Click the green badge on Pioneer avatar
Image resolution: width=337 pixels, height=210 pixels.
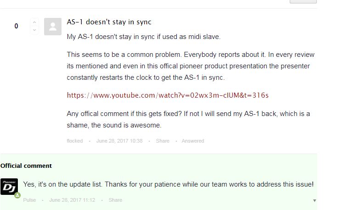click(17, 195)
